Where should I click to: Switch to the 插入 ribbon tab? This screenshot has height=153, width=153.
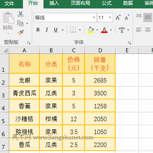pos(54,3)
